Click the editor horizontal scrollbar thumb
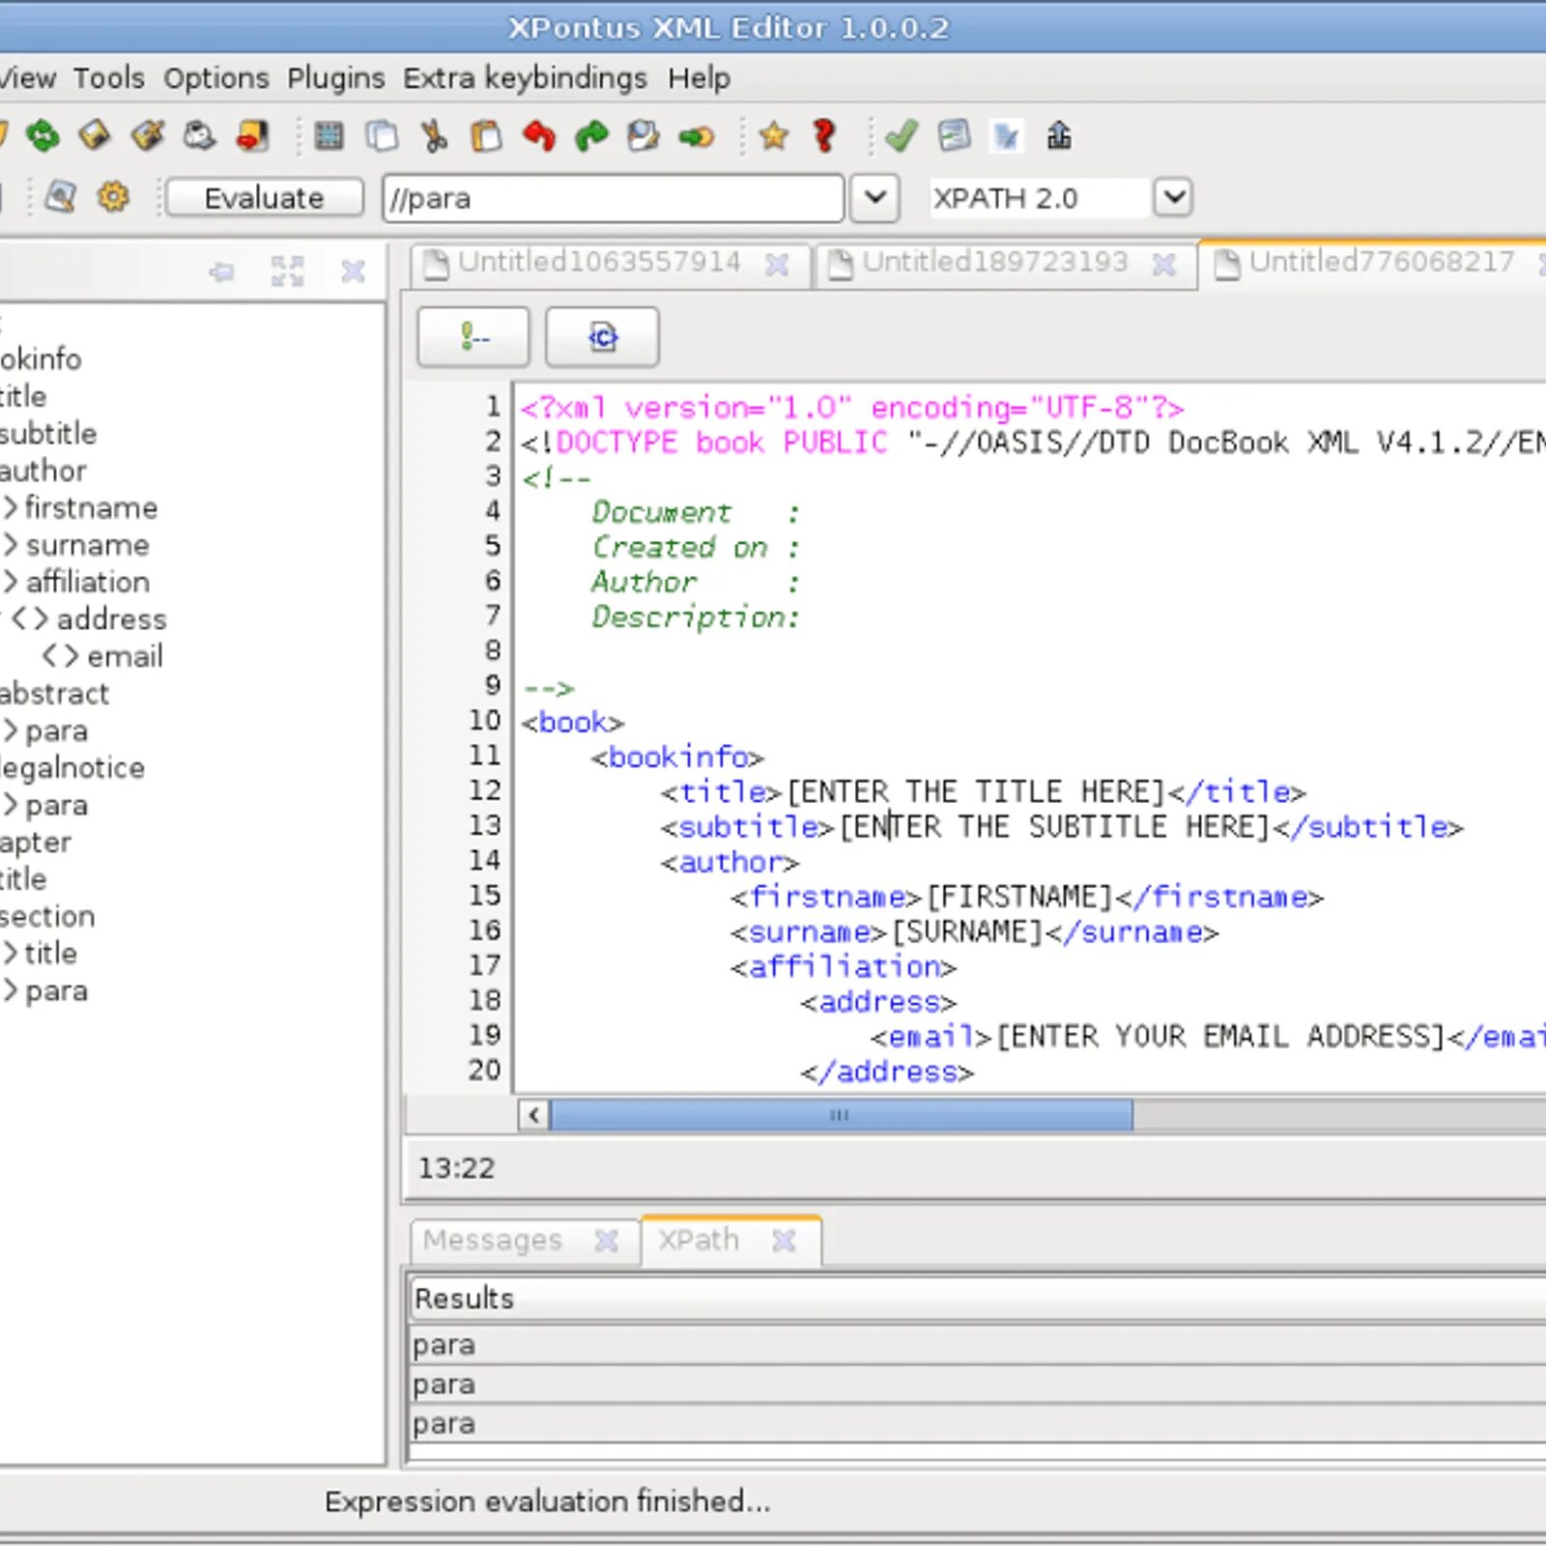This screenshot has width=1546, height=1546. point(841,1115)
